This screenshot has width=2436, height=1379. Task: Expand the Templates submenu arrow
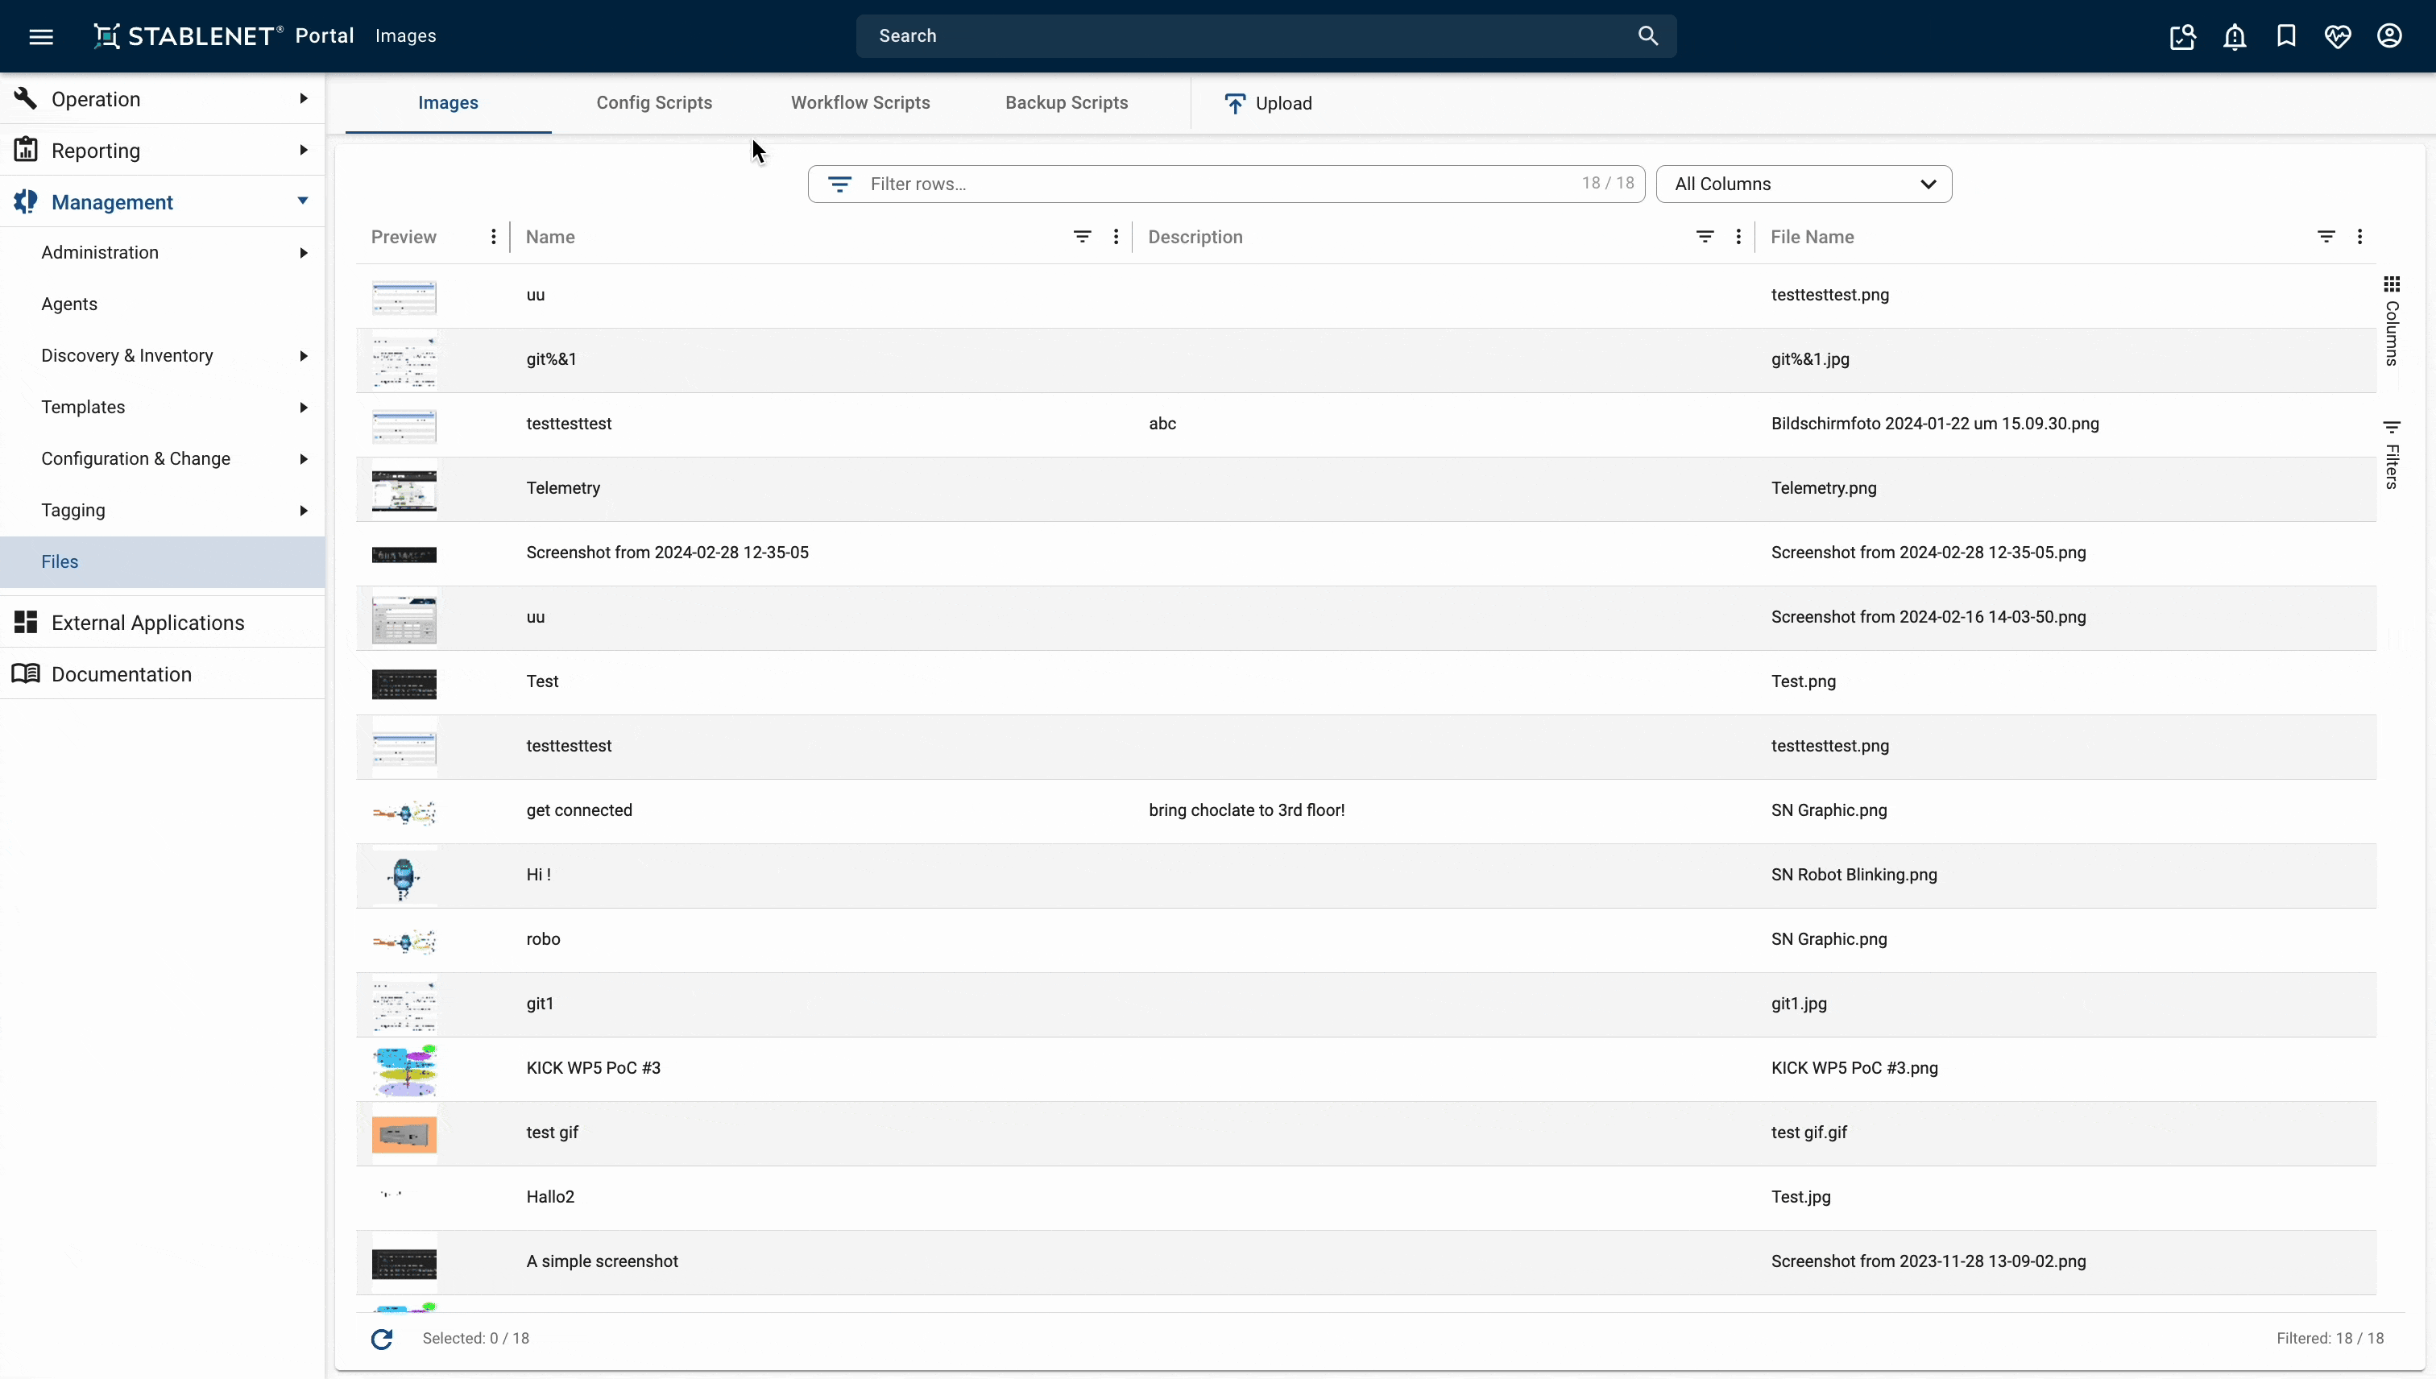tap(303, 408)
